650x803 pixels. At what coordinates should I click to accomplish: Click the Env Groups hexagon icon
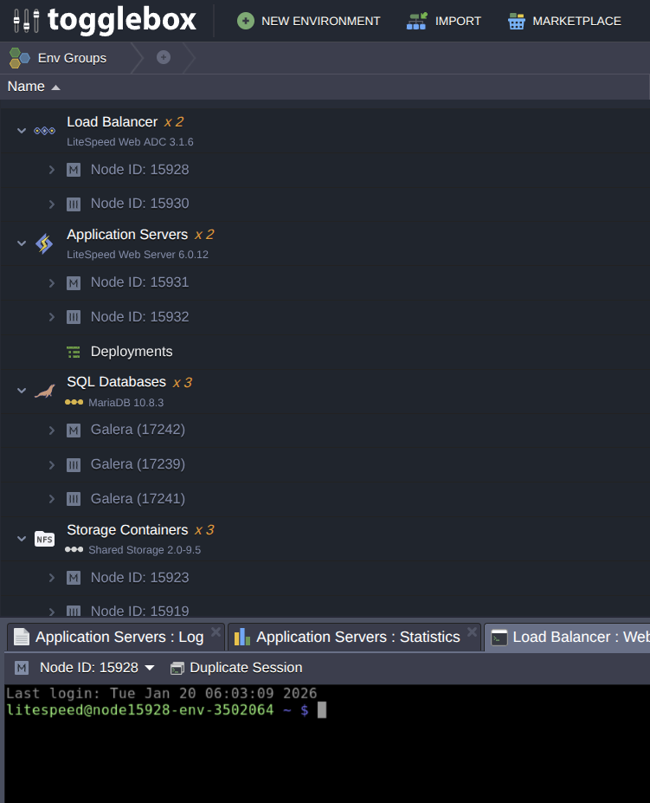pyautogui.click(x=19, y=58)
